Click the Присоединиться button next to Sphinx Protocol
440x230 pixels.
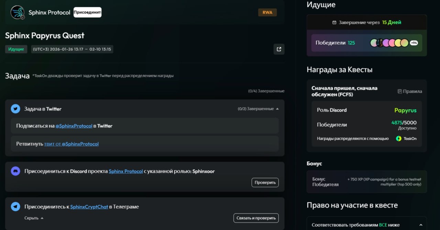click(x=87, y=12)
